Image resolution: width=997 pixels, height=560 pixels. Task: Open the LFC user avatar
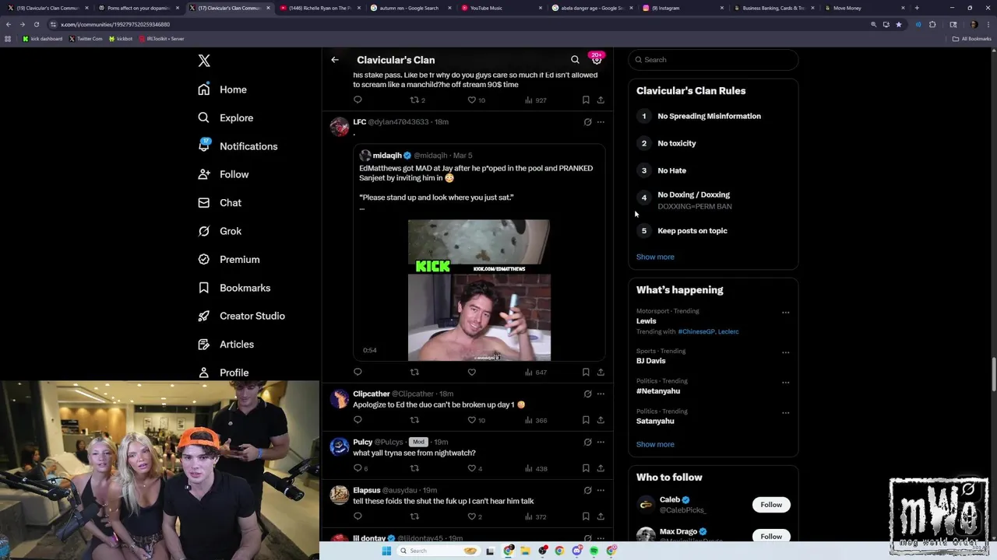tap(340, 127)
